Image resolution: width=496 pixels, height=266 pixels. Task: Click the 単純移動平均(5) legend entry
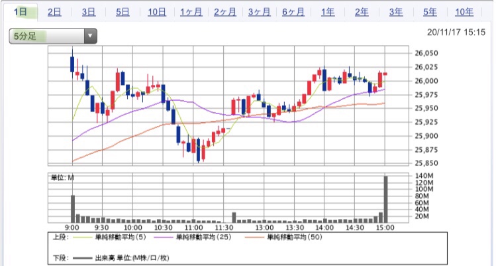point(109,237)
